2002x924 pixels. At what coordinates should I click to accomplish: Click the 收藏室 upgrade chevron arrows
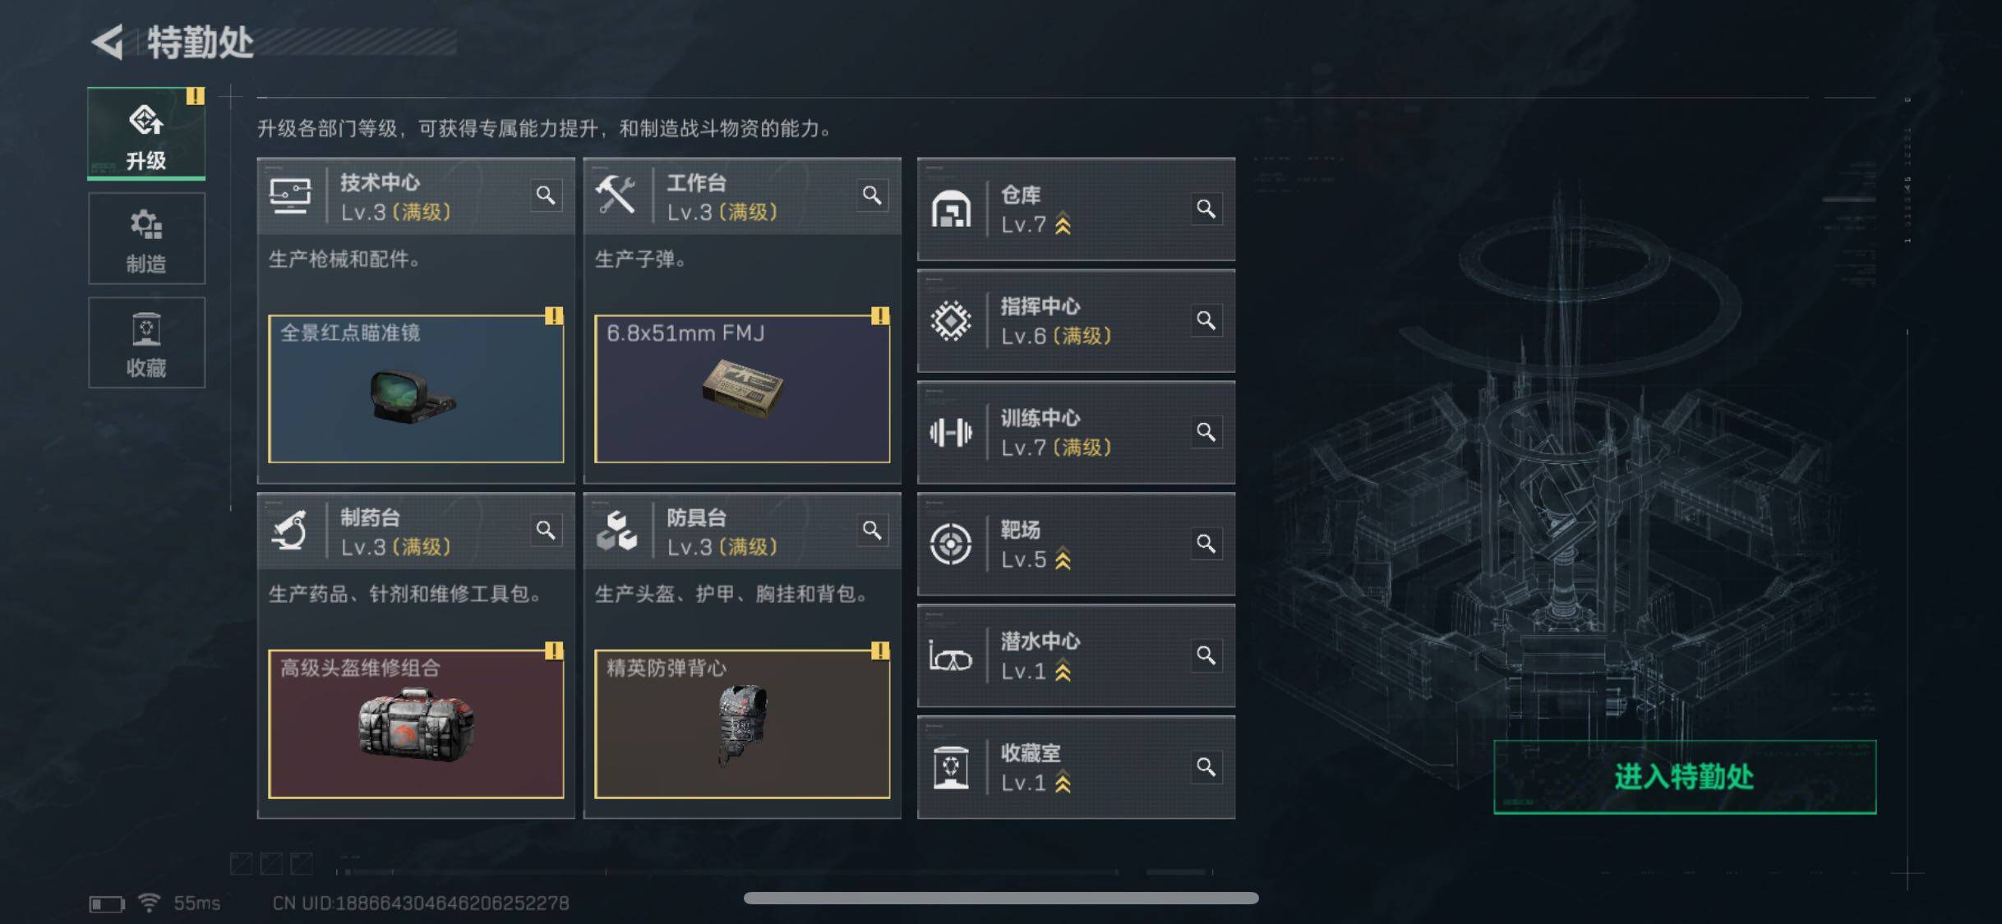pyautogui.click(x=1063, y=783)
